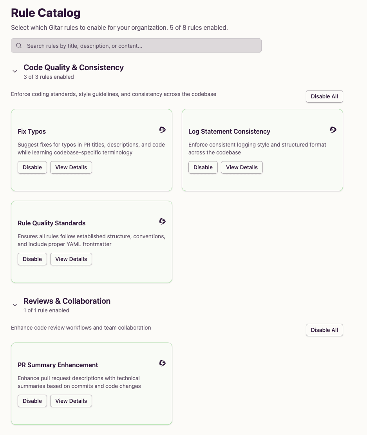Disable the Rule Quality Standards rule
This screenshot has height=435, width=367.
tap(32, 259)
